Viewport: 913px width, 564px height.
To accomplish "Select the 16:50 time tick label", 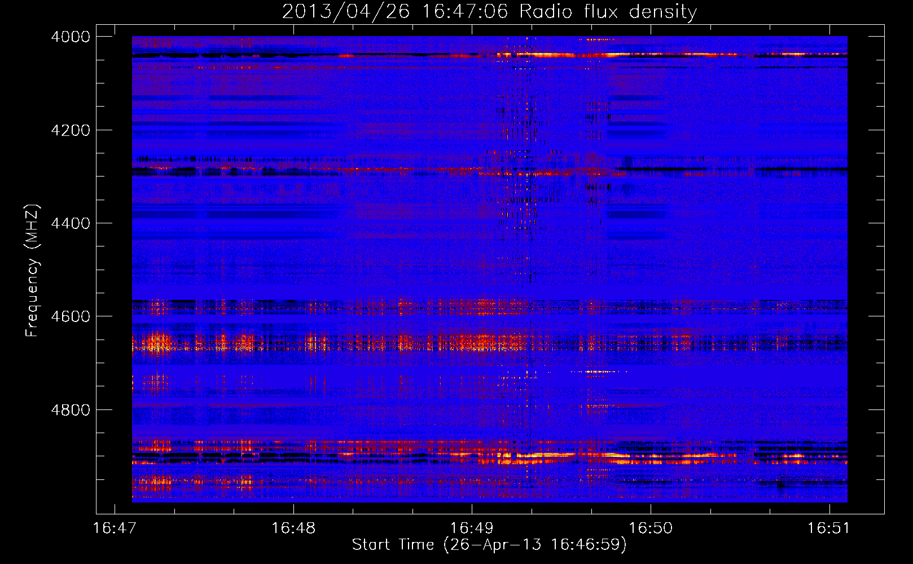I will click(x=651, y=528).
